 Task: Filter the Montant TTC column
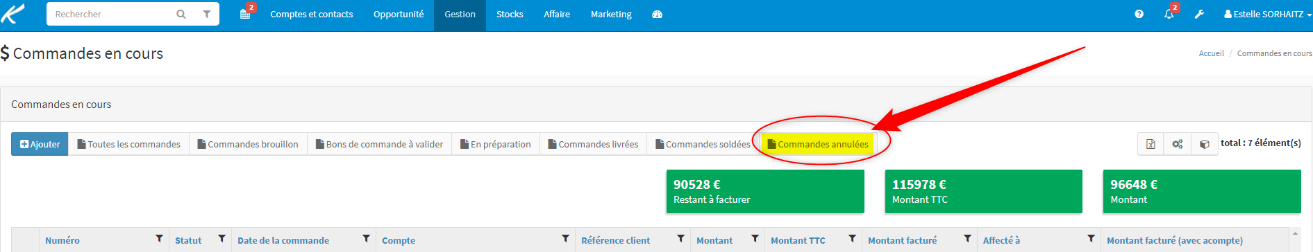(852, 239)
